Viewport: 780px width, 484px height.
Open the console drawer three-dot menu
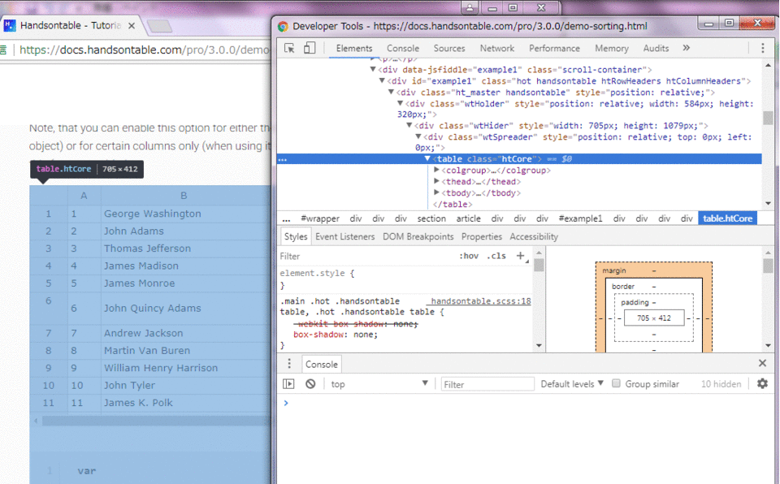(x=289, y=364)
